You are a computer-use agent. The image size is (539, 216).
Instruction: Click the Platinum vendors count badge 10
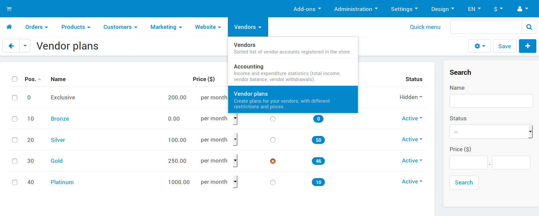point(318,182)
